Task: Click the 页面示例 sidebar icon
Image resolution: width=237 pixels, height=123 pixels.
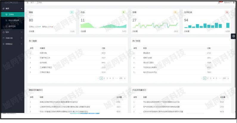Action: 4,38
